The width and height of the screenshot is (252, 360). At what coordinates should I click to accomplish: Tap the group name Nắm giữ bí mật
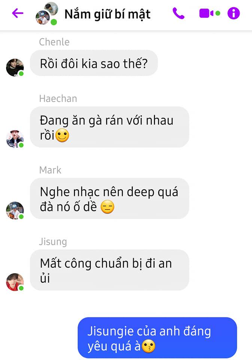(x=107, y=14)
